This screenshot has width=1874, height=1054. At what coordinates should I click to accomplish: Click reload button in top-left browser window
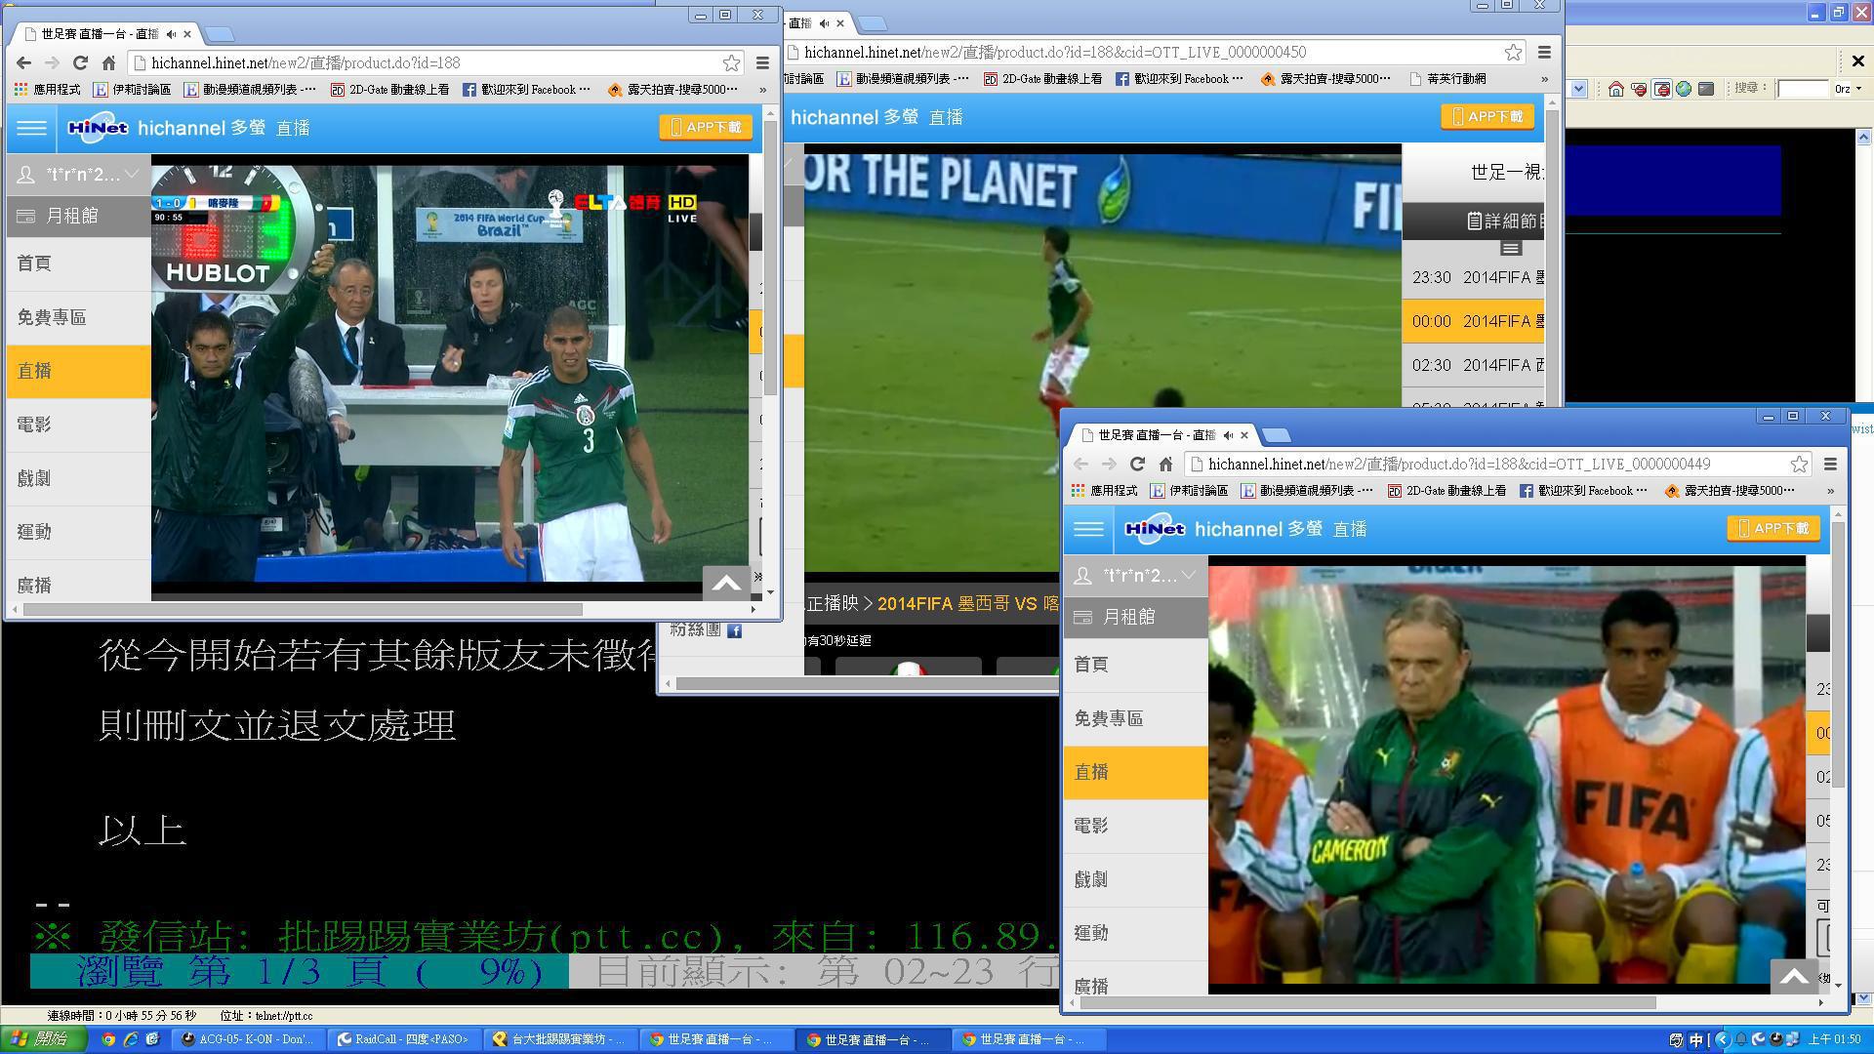coord(80,62)
